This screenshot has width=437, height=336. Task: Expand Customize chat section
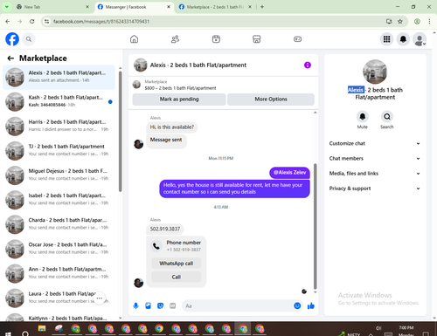[375, 143]
